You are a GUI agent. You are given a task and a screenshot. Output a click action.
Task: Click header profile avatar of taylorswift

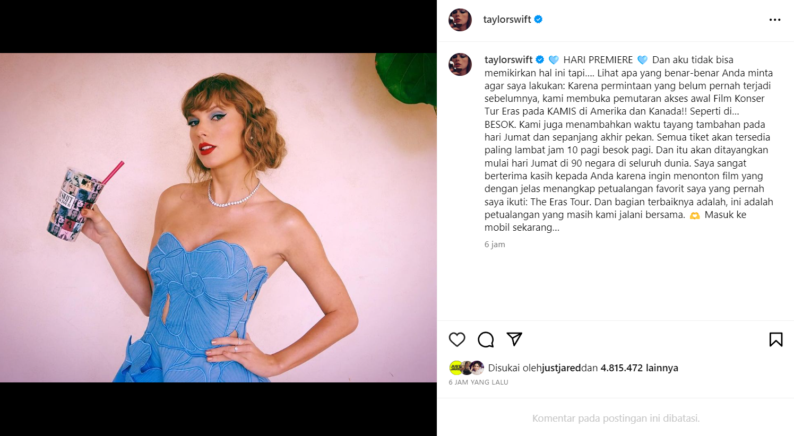point(460,20)
